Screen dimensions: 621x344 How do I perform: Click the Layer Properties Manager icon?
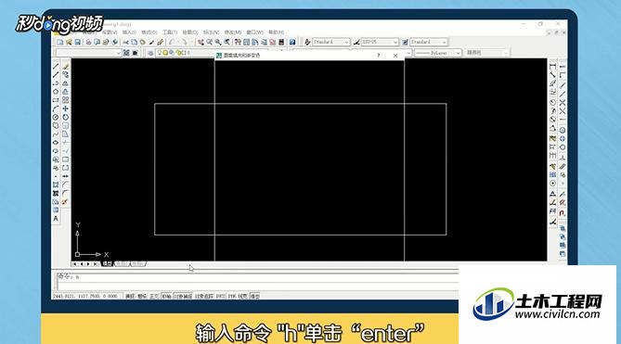[150, 53]
